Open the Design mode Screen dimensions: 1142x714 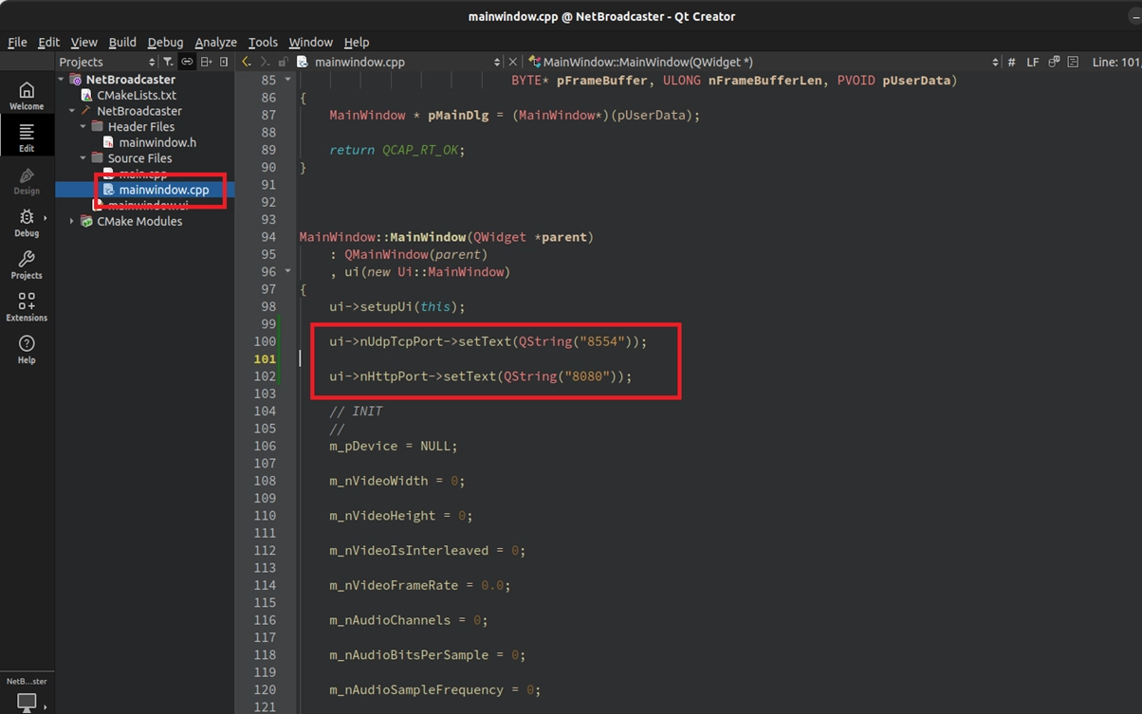pos(27,181)
